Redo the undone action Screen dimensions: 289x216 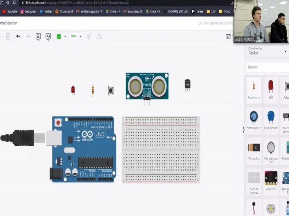(x=28, y=36)
